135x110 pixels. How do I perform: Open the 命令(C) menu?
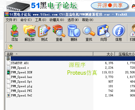tap(26, 20)
